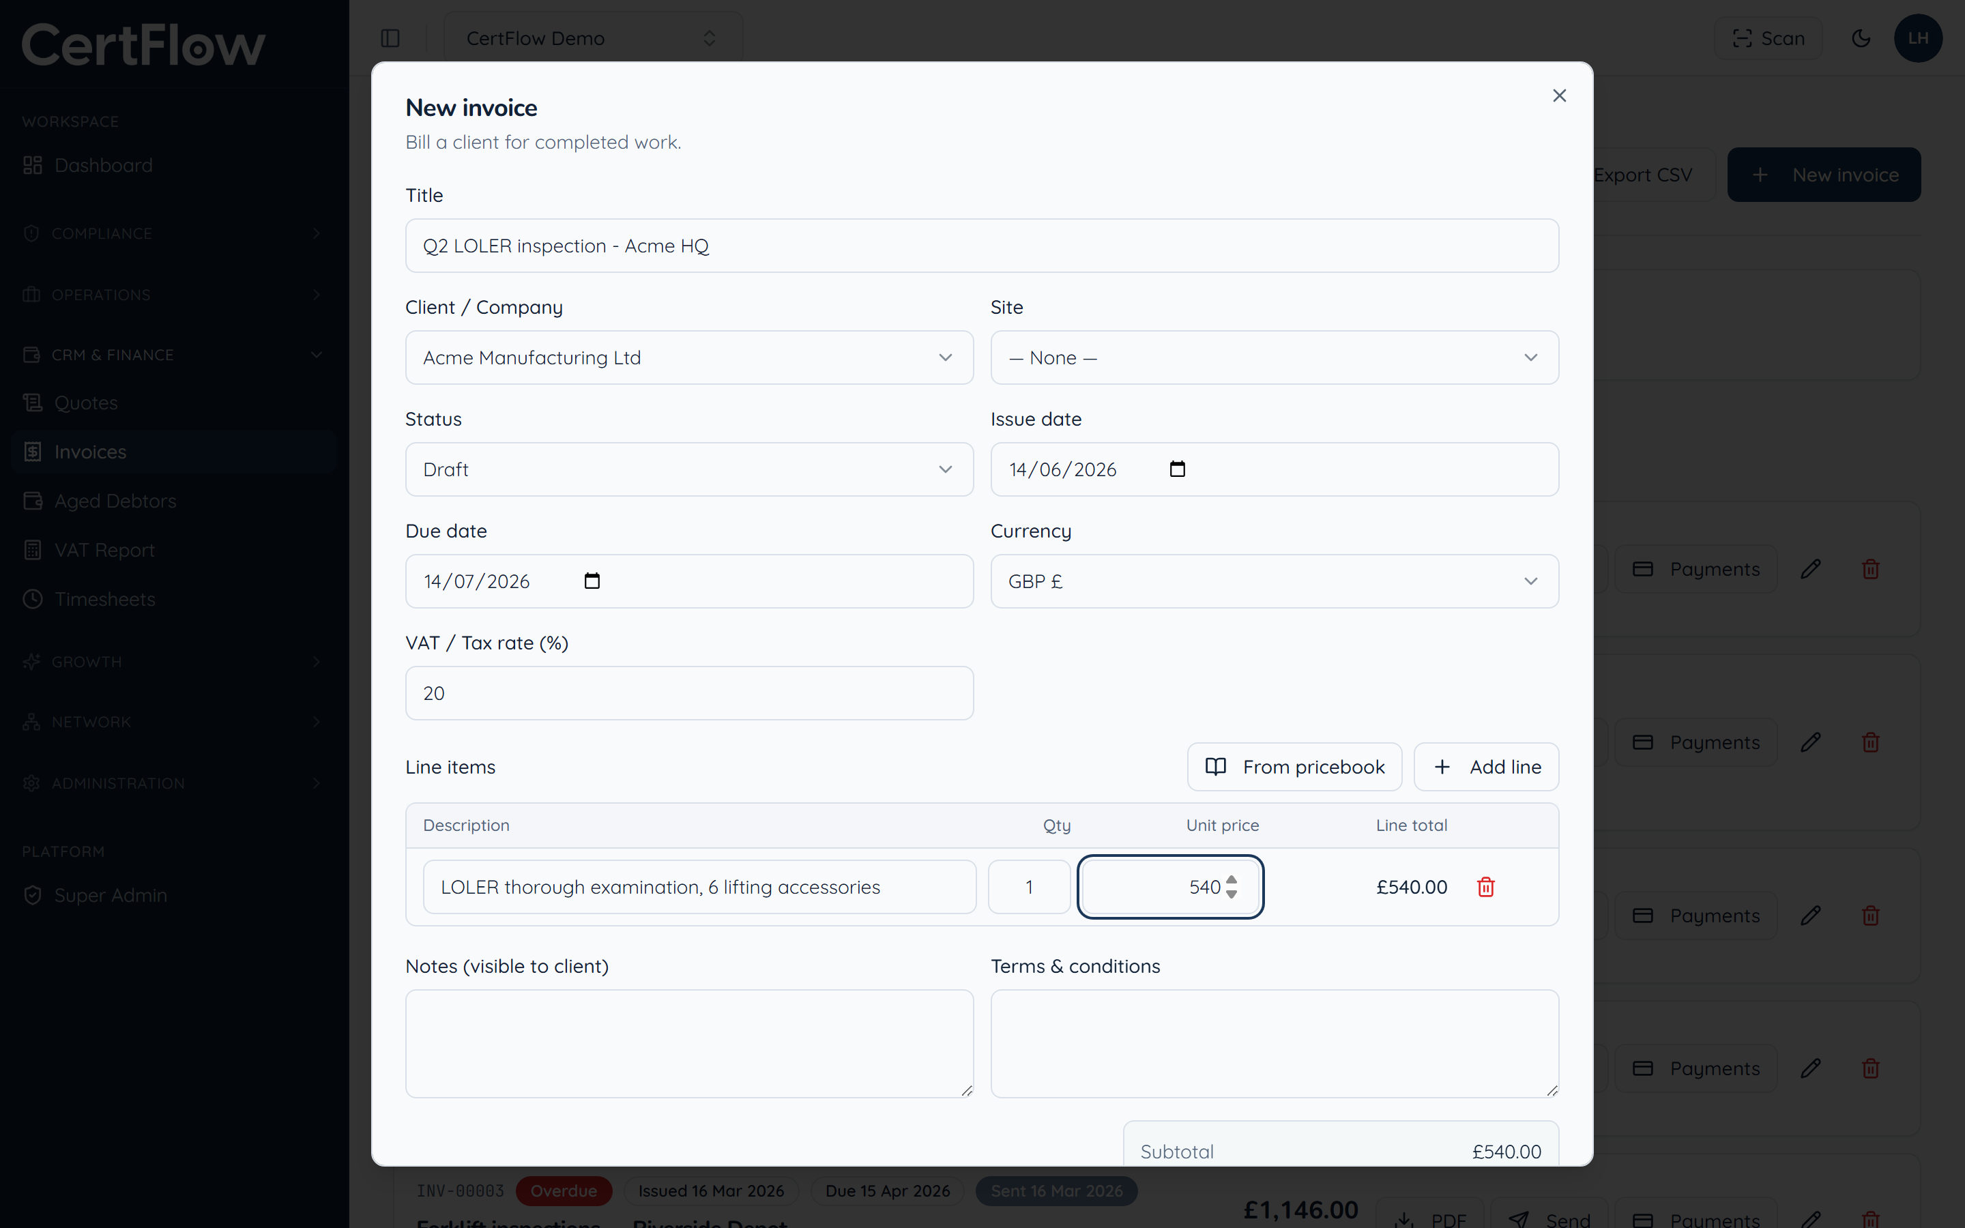1965x1228 pixels.
Task: Click the Notes (visible to client) textarea
Action: point(689,1044)
